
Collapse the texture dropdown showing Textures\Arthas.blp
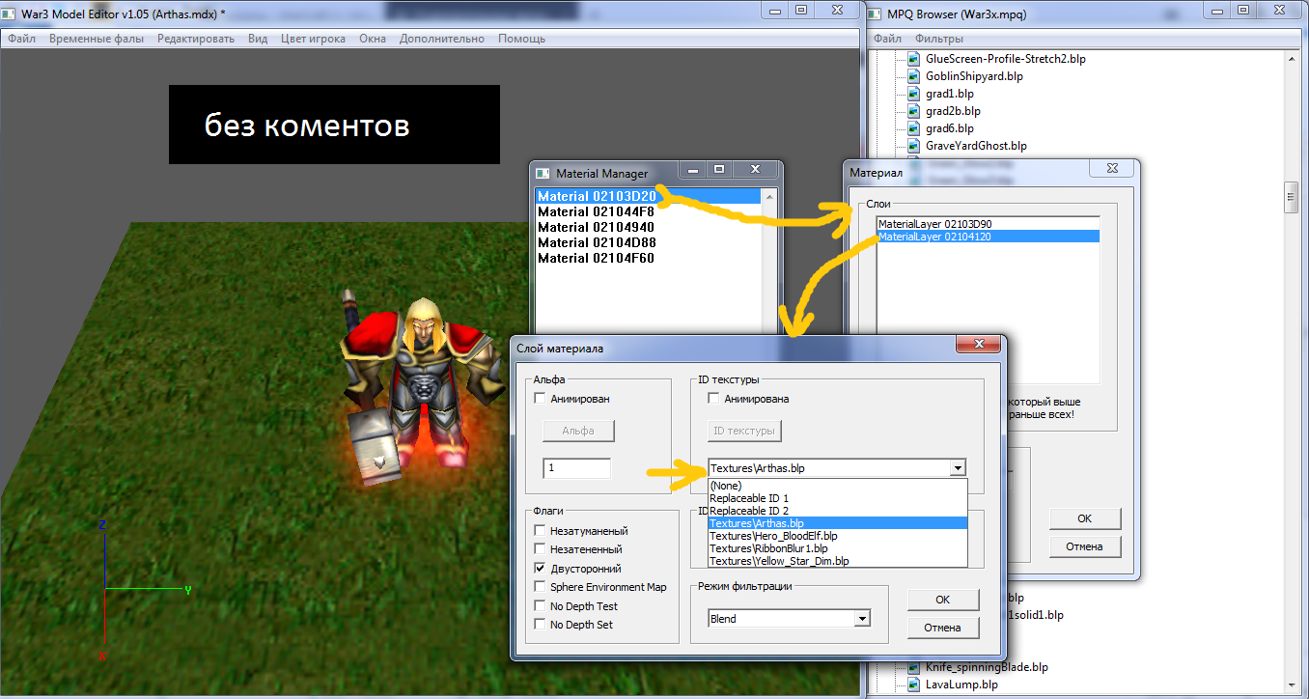click(957, 468)
